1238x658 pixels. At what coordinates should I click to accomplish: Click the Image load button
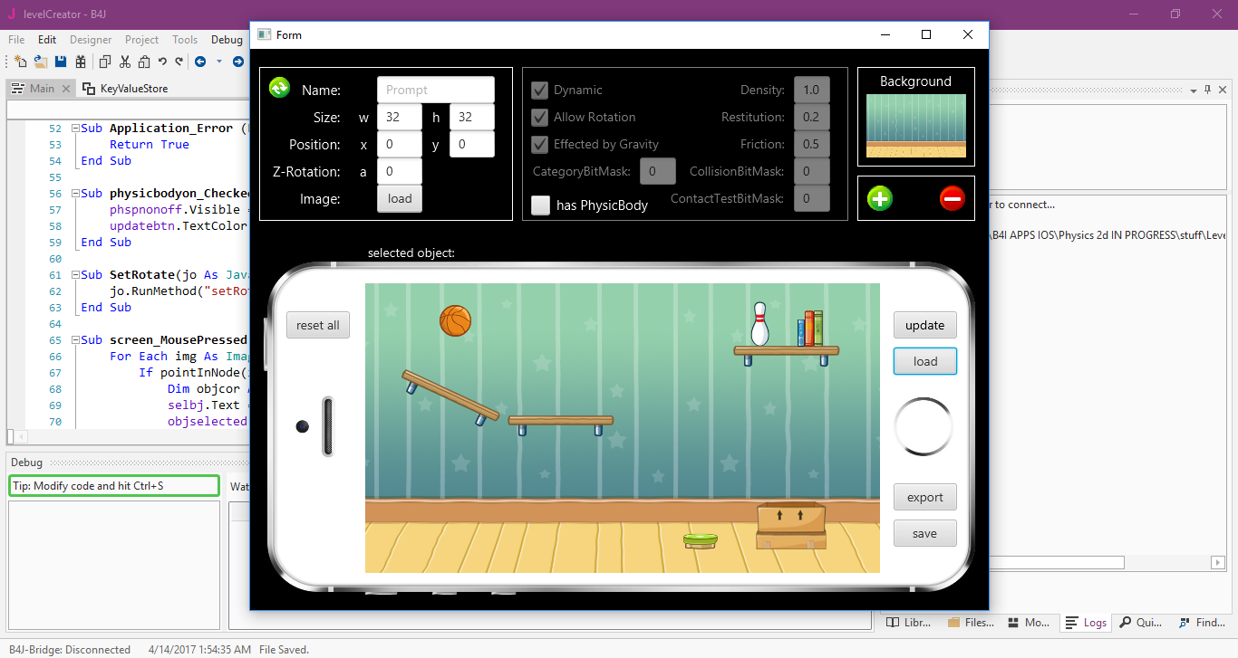pyautogui.click(x=400, y=198)
